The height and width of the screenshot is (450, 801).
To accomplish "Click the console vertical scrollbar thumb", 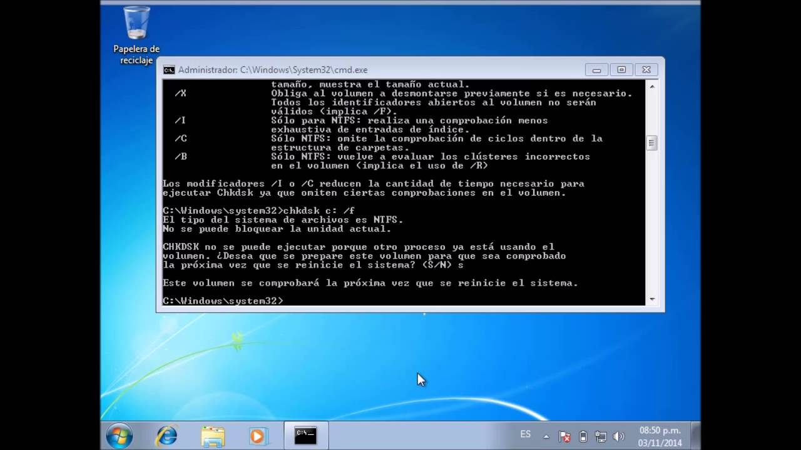I will coord(651,143).
